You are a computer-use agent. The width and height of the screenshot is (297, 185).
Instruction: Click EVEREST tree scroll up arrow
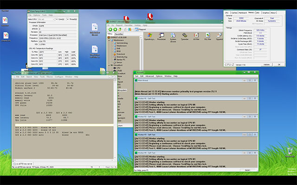141,37
